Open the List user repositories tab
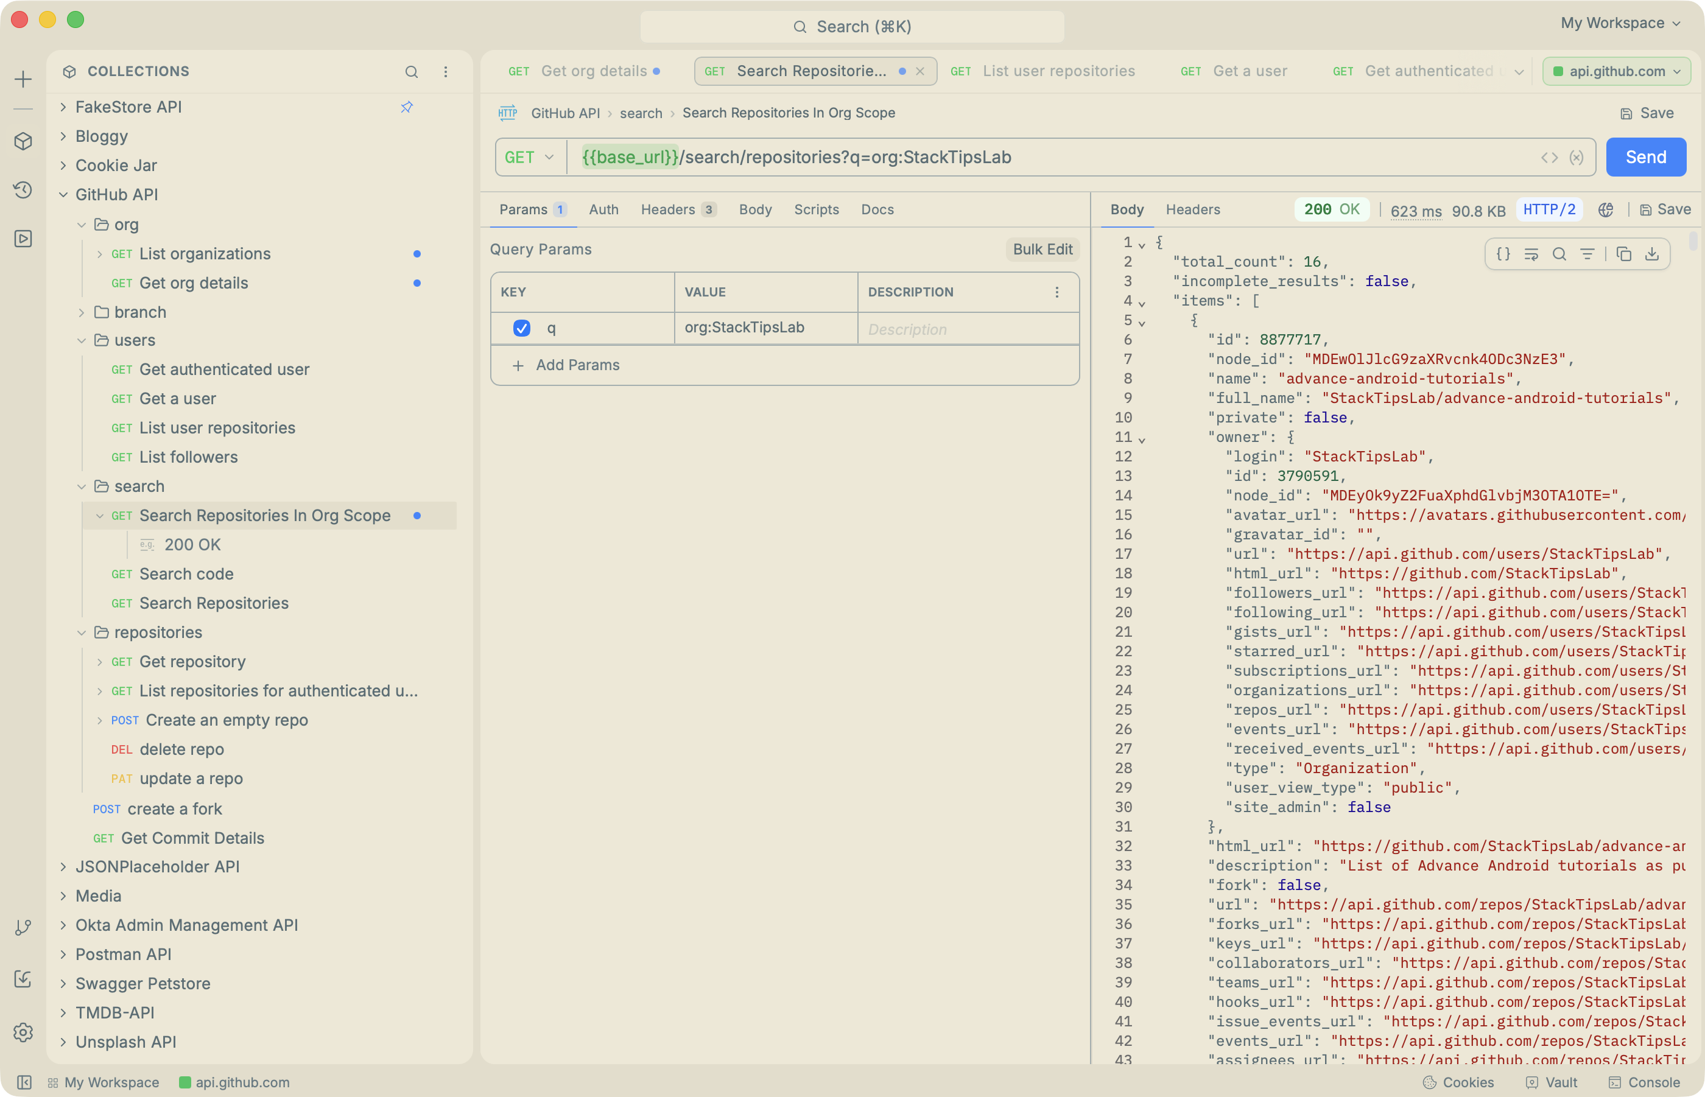 (1042, 71)
